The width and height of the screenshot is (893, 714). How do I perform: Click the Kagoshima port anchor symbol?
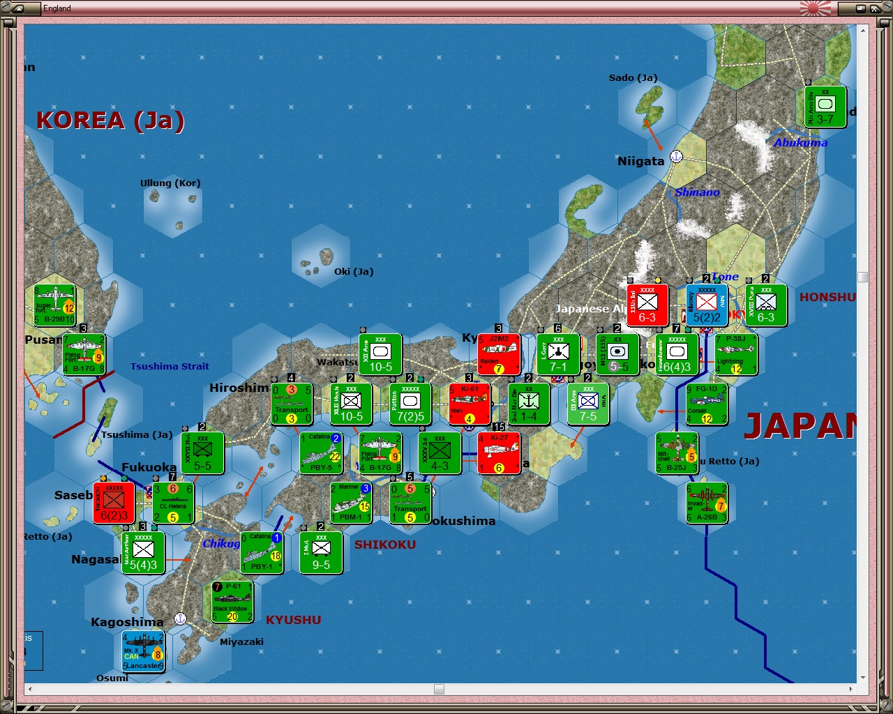coord(180,618)
